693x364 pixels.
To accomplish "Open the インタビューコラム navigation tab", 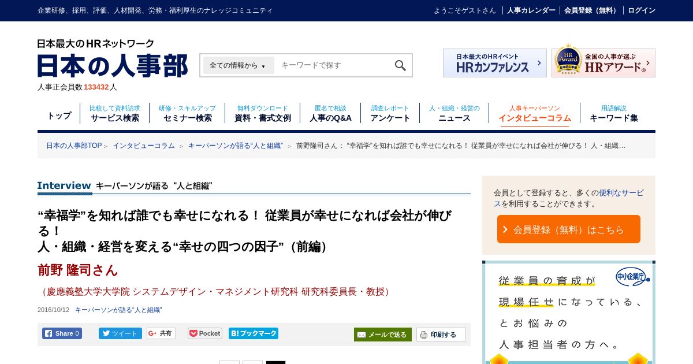I will 535,114.
